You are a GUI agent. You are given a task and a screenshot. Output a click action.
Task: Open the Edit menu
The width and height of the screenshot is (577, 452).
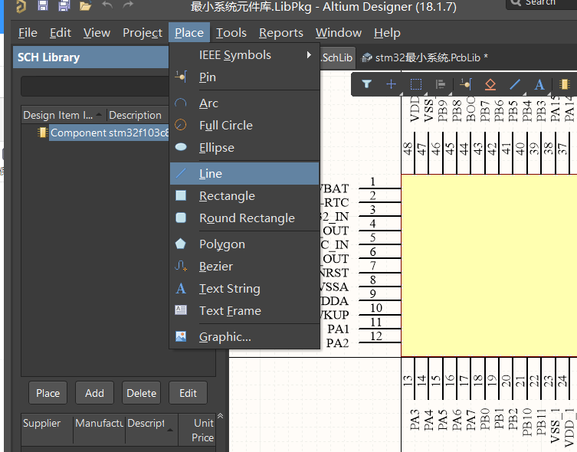pyautogui.click(x=61, y=33)
